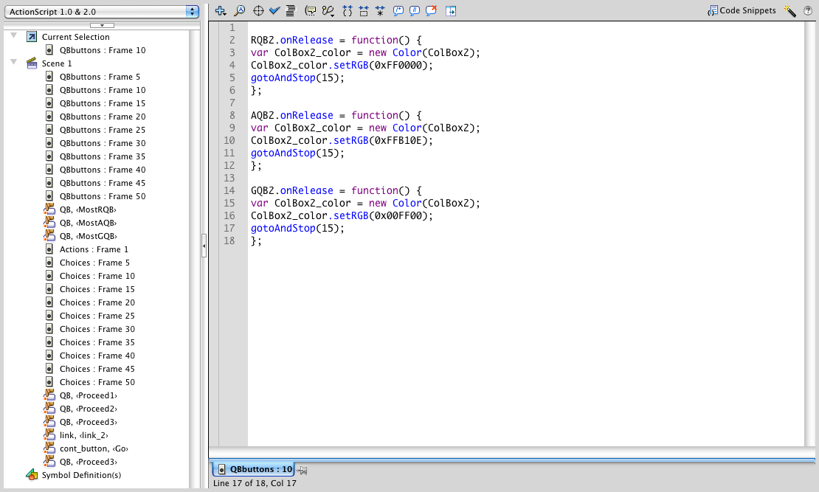Auto format the code
Screen dimensions: 819x492
[291, 10]
